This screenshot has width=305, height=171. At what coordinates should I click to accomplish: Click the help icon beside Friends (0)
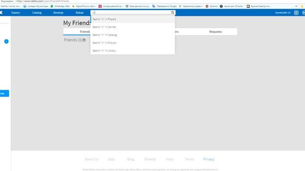pyautogui.click(x=84, y=40)
